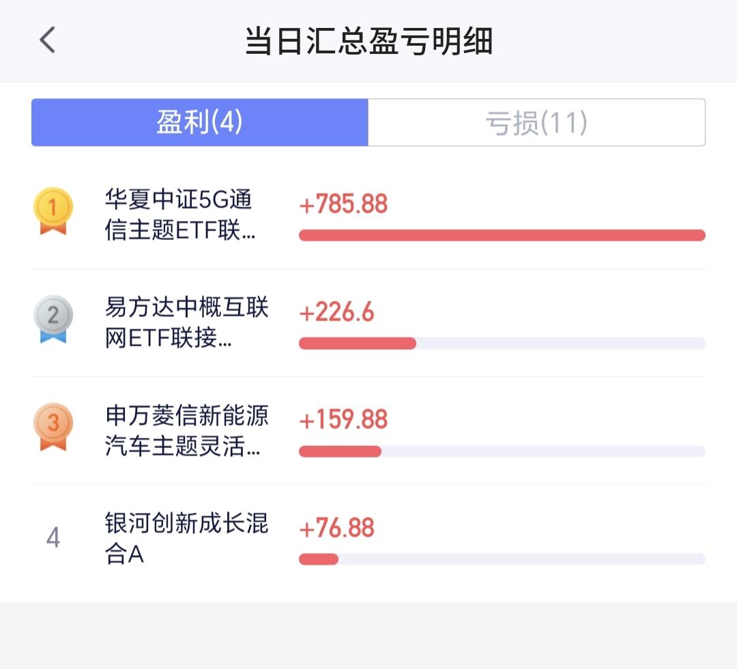Open 申万菱信新能源汽车主题 fund details
This screenshot has width=737, height=669.
click(186, 431)
